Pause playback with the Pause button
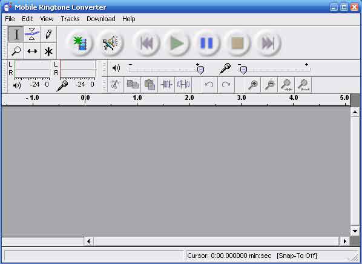Viewport: 362px width, 264px height. click(207, 43)
